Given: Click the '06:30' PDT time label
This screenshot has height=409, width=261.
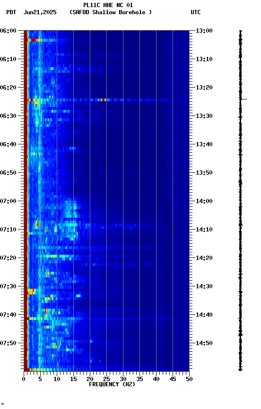Looking at the screenshot, I should tap(8, 116).
